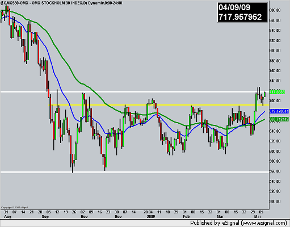Click the last green candlestick on the chart
Viewport: 290px width, 227px height.
pyautogui.click(x=264, y=94)
